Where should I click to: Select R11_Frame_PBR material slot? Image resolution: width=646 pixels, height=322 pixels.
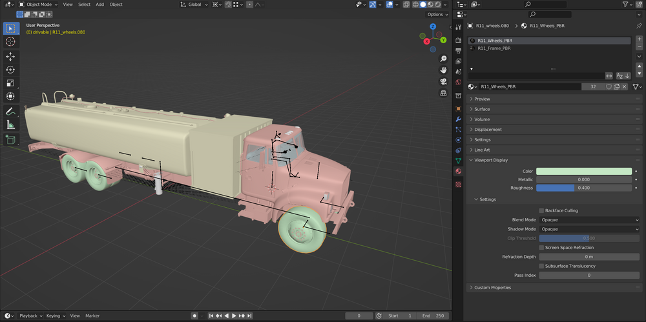coord(494,48)
